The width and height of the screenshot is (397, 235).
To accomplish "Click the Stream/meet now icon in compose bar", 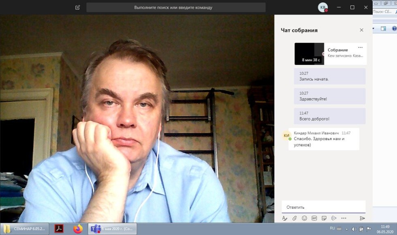I will click(334, 218).
